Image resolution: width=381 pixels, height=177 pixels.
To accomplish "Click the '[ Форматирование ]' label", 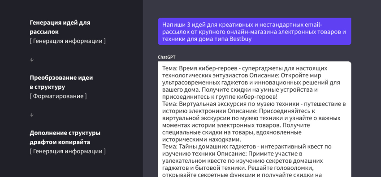I will pyautogui.click(x=58, y=96).
